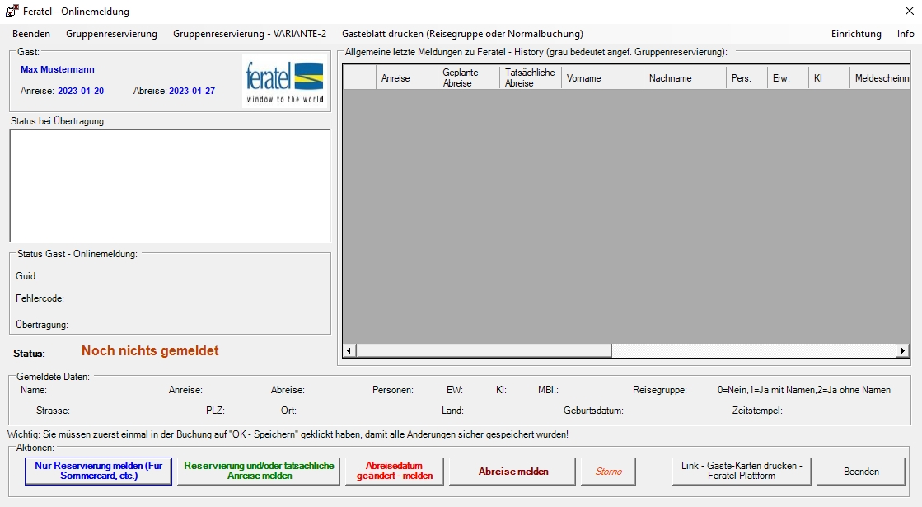Click Anreise date 2023-01-20

81,91
